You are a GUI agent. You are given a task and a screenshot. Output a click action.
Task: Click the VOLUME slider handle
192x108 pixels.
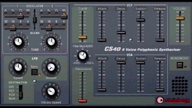180,18
